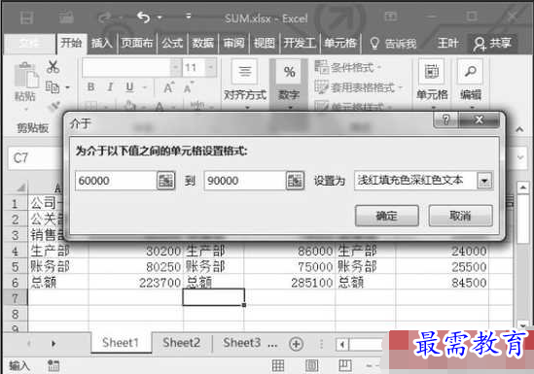Switch to Page Break Preview icon
Viewport: 534px width, 374px height.
click(x=345, y=366)
